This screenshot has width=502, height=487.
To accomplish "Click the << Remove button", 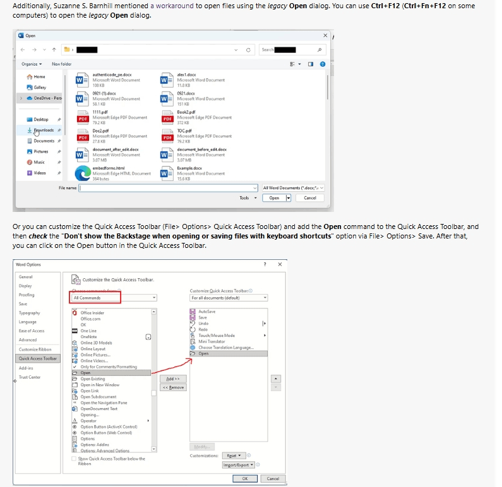I will pyautogui.click(x=173, y=387).
